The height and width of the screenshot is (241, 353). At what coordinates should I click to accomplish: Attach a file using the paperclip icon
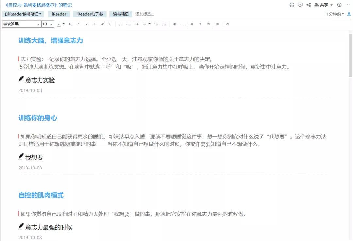[192, 24]
